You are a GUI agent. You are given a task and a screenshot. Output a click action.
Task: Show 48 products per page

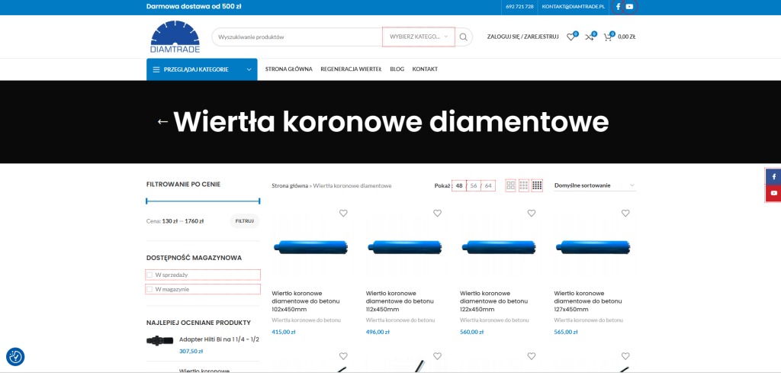point(459,186)
